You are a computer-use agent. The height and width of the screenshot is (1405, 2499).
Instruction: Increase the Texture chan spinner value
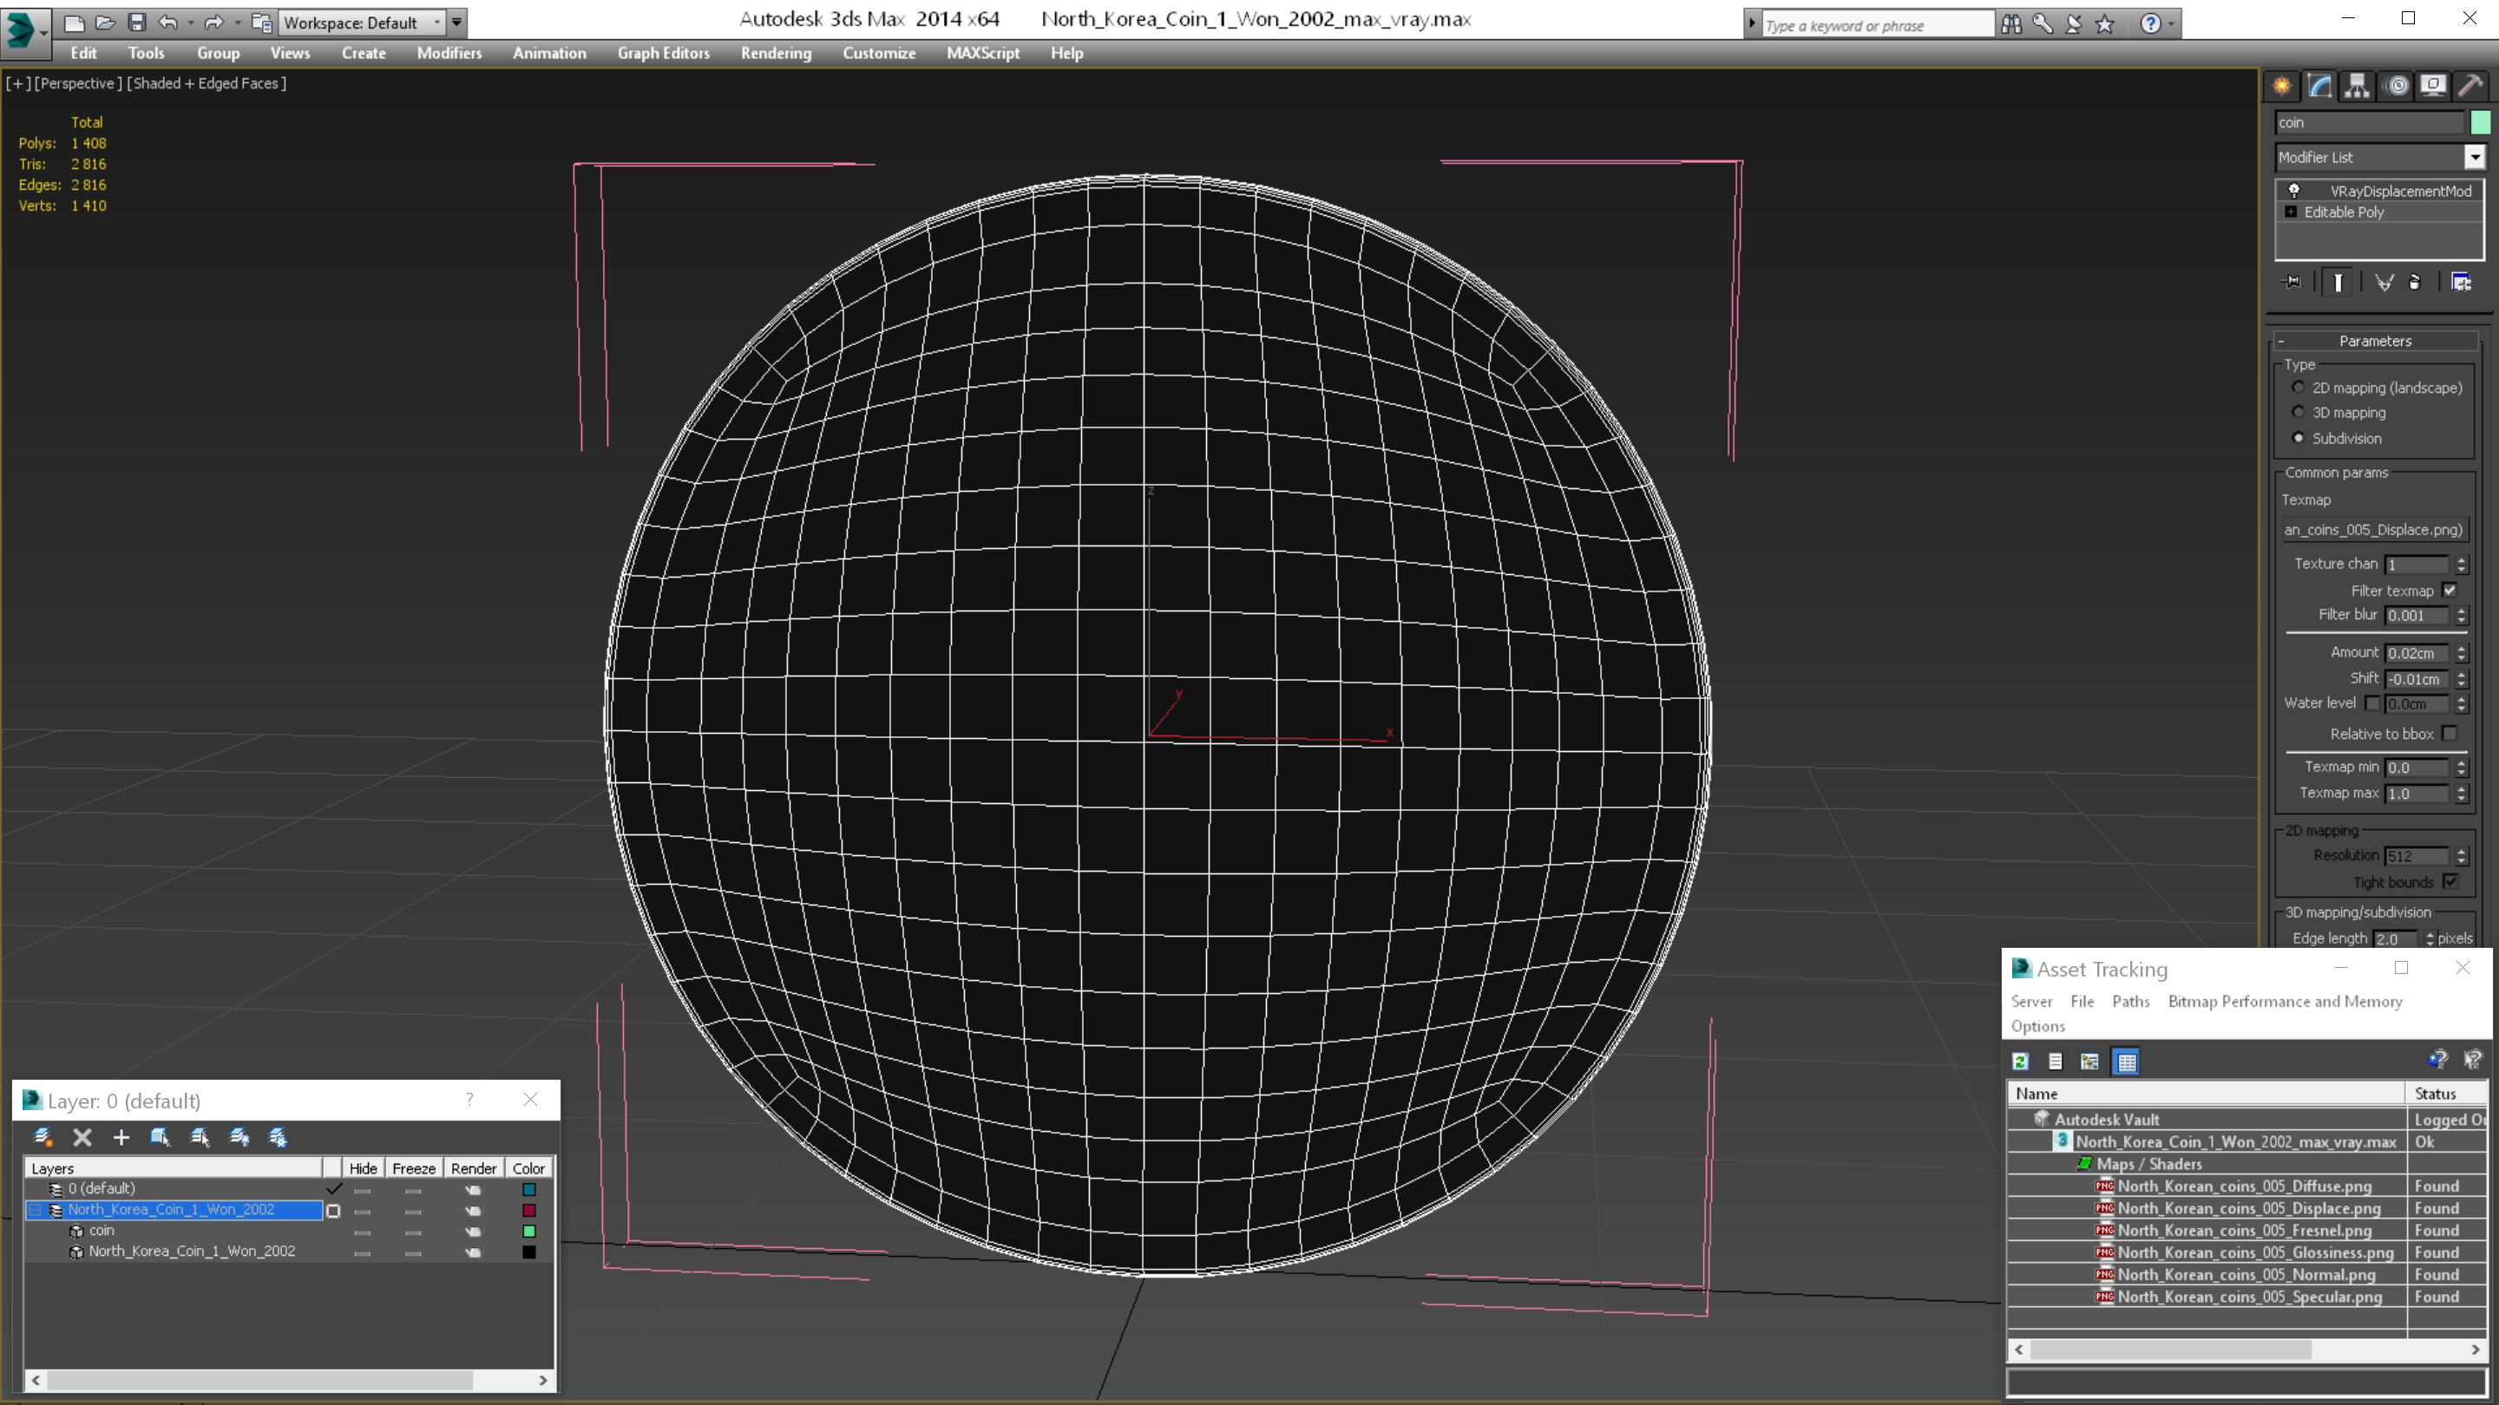(2461, 559)
